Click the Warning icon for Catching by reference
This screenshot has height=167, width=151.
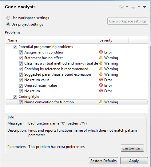[x=101, y=69]
